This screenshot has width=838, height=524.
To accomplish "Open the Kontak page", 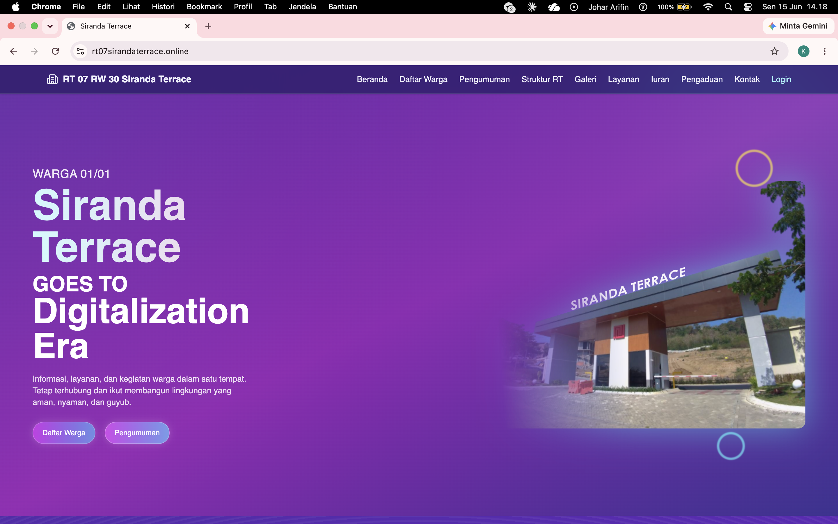I will coord(747,79).
